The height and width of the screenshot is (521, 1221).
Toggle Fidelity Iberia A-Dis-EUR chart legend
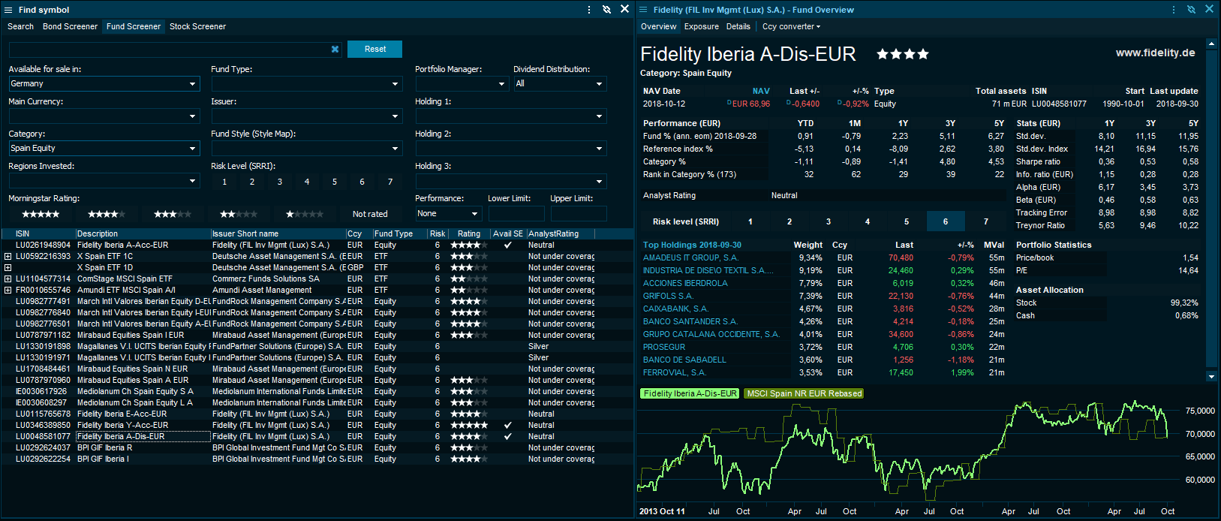(x=690, y=393)
